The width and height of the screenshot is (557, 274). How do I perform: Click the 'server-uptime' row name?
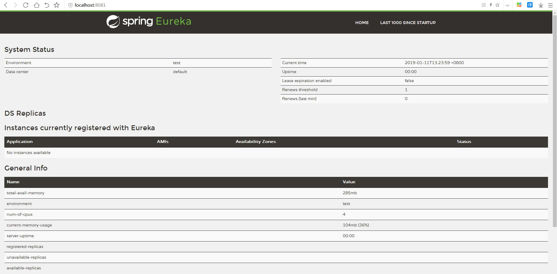coord(20,236)
